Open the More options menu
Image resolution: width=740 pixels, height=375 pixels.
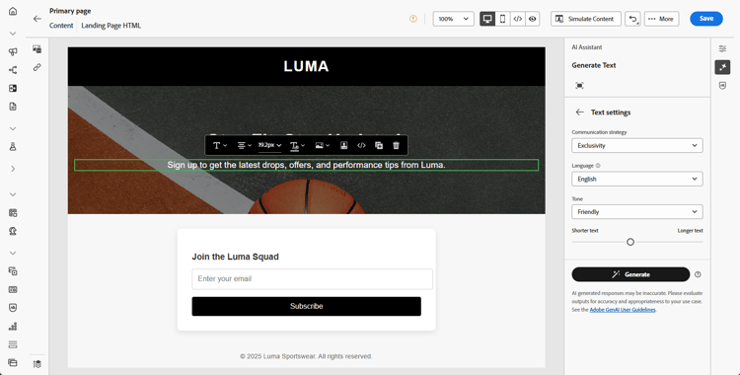661,19
